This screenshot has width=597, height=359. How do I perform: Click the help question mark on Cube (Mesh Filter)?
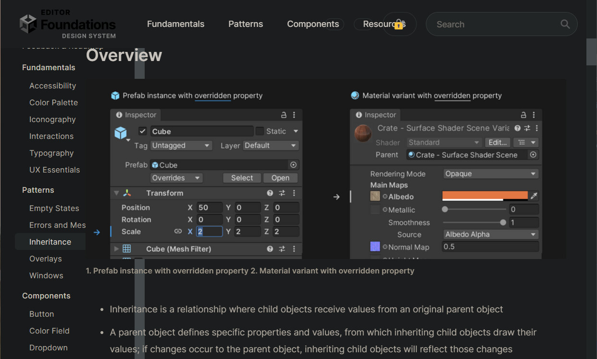click(x=270, y=249)
